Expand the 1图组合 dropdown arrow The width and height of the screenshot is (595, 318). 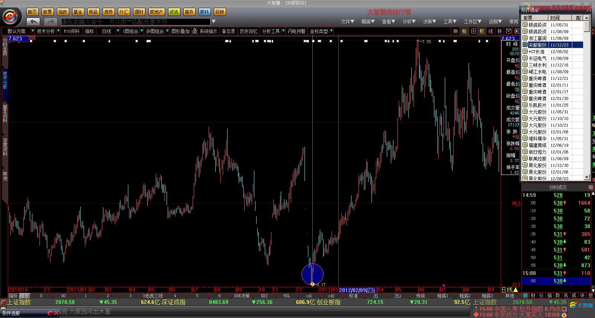142,31
